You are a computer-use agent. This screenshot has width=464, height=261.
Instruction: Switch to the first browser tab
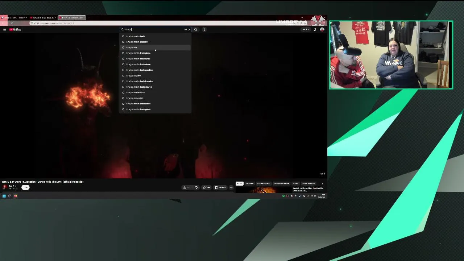coord(14,18)
